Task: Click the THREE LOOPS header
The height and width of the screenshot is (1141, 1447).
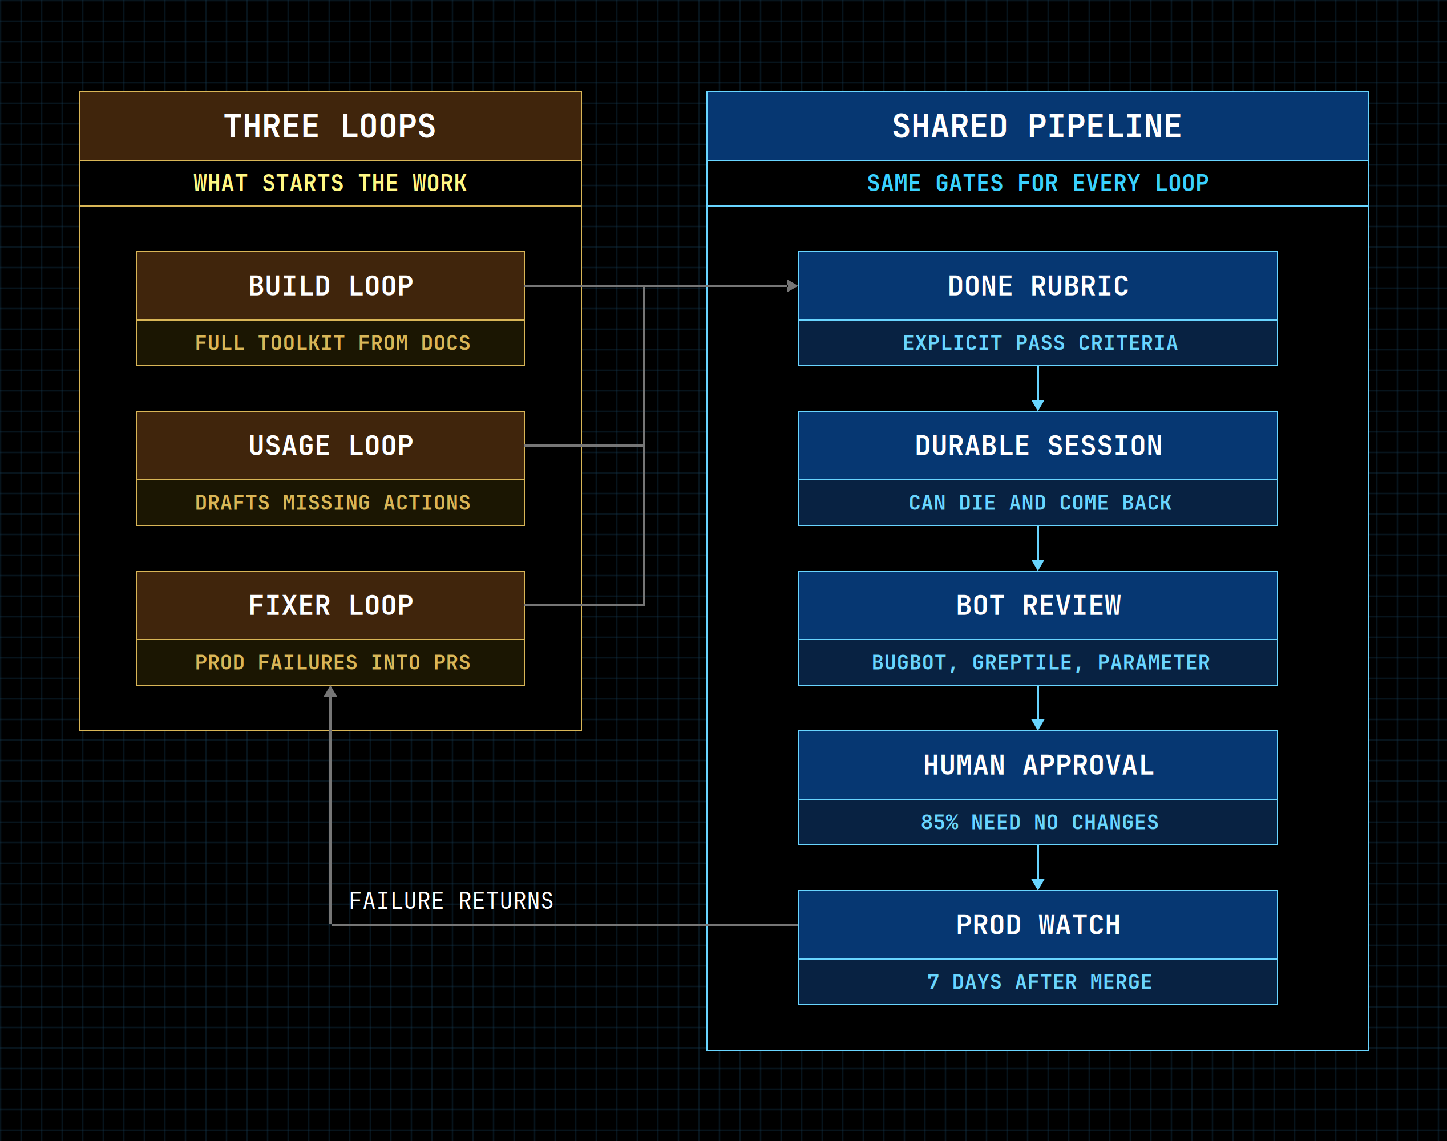Action: coord(330,126)
